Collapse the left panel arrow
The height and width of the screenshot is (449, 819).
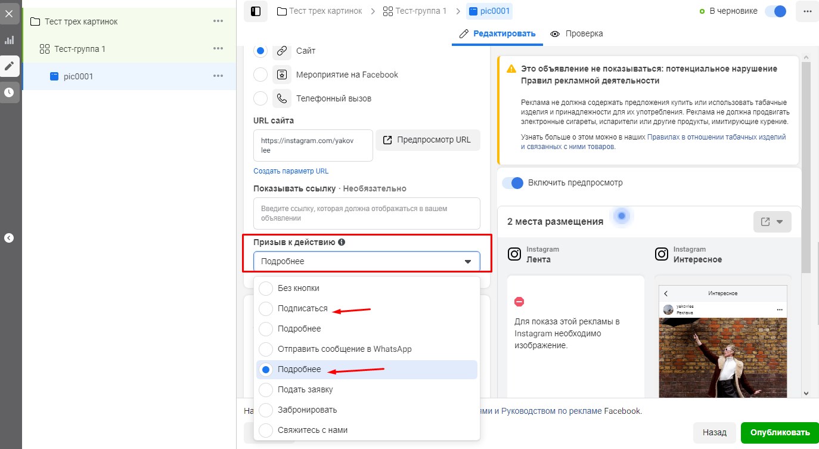click(9, 238)
